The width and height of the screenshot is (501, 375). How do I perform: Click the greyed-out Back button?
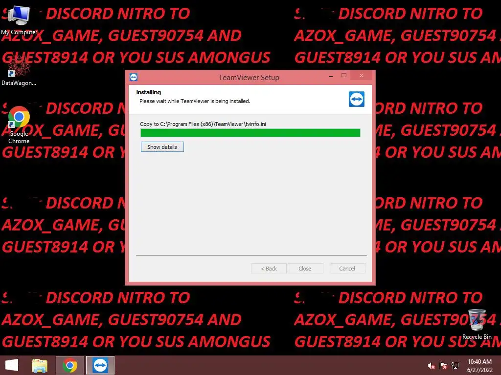tap(269, 269)
